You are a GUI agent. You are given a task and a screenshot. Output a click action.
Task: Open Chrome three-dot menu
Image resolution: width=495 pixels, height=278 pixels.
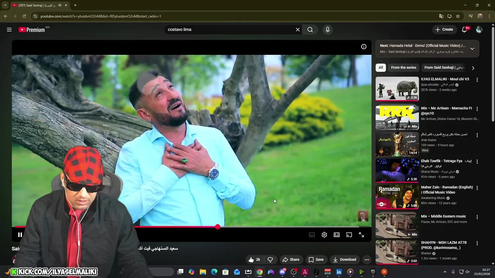tap(489, 16)
